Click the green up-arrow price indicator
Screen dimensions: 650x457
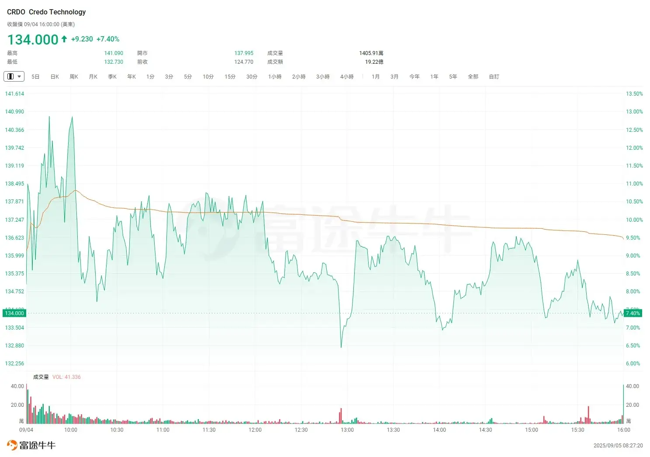coord(64,39)
